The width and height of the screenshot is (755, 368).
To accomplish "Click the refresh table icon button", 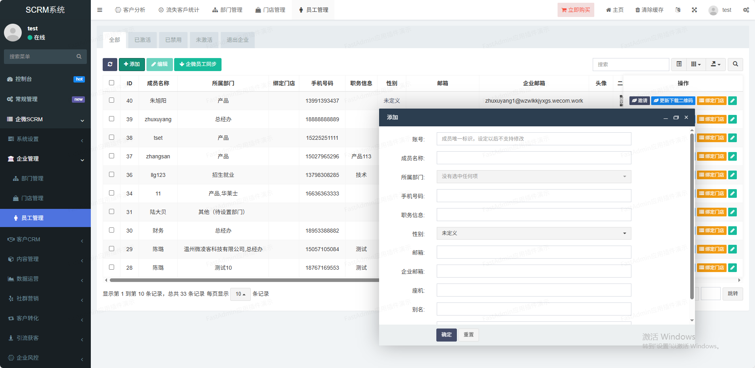I will click(110, 64).
